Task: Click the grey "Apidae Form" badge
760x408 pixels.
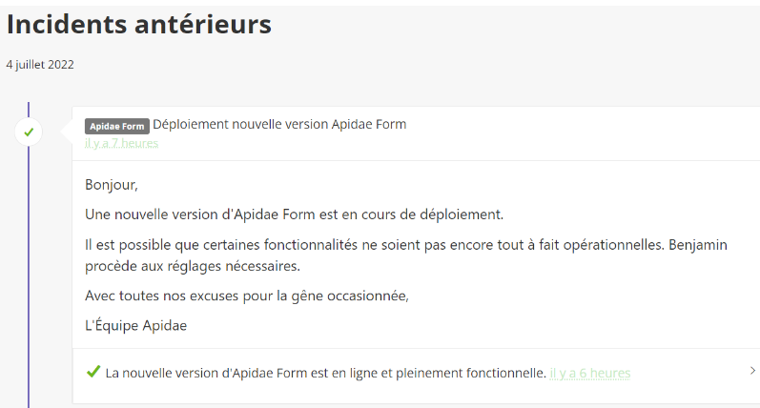Action: click(116, 126)
